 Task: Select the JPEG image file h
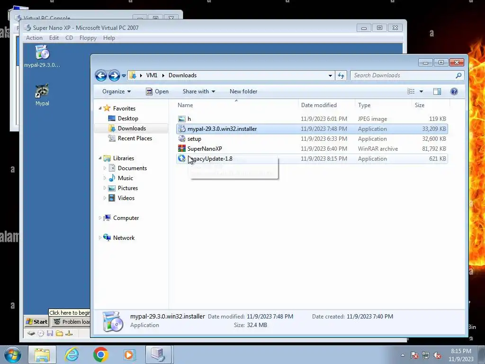(x=312, y=119)
